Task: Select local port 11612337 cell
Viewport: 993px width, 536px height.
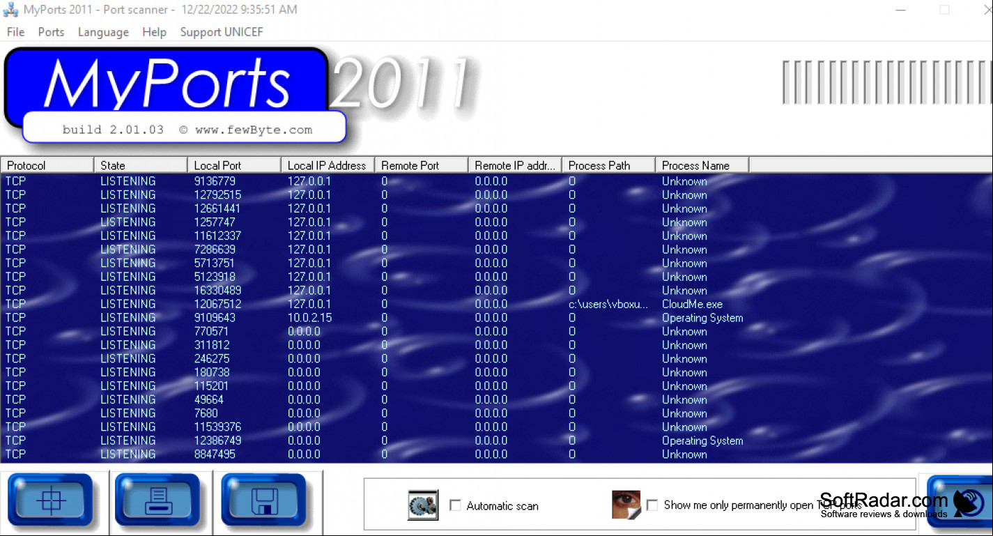Action: [x=217, y=236]
